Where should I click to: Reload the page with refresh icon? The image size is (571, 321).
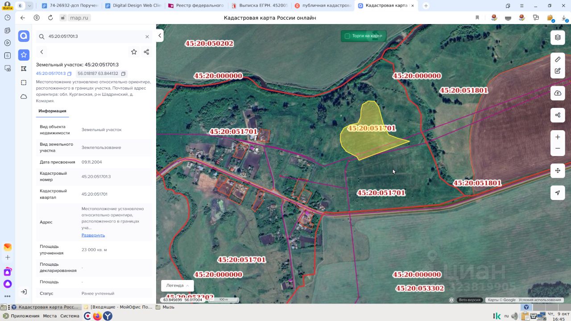pyautogui.click(x=50, y=18)
